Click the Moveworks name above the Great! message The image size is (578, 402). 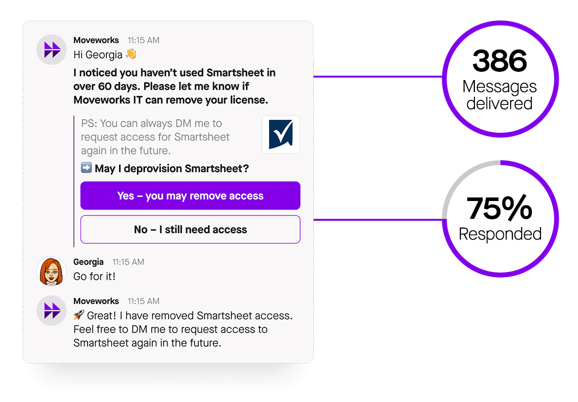96,301
